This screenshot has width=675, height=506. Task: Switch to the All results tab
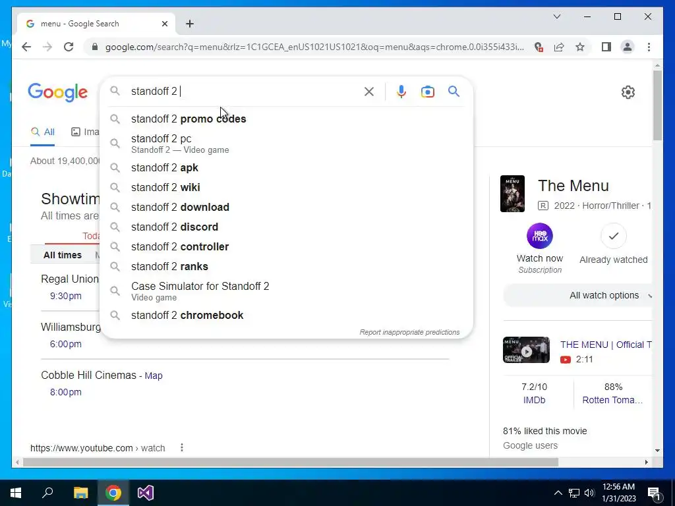[43, 132]
